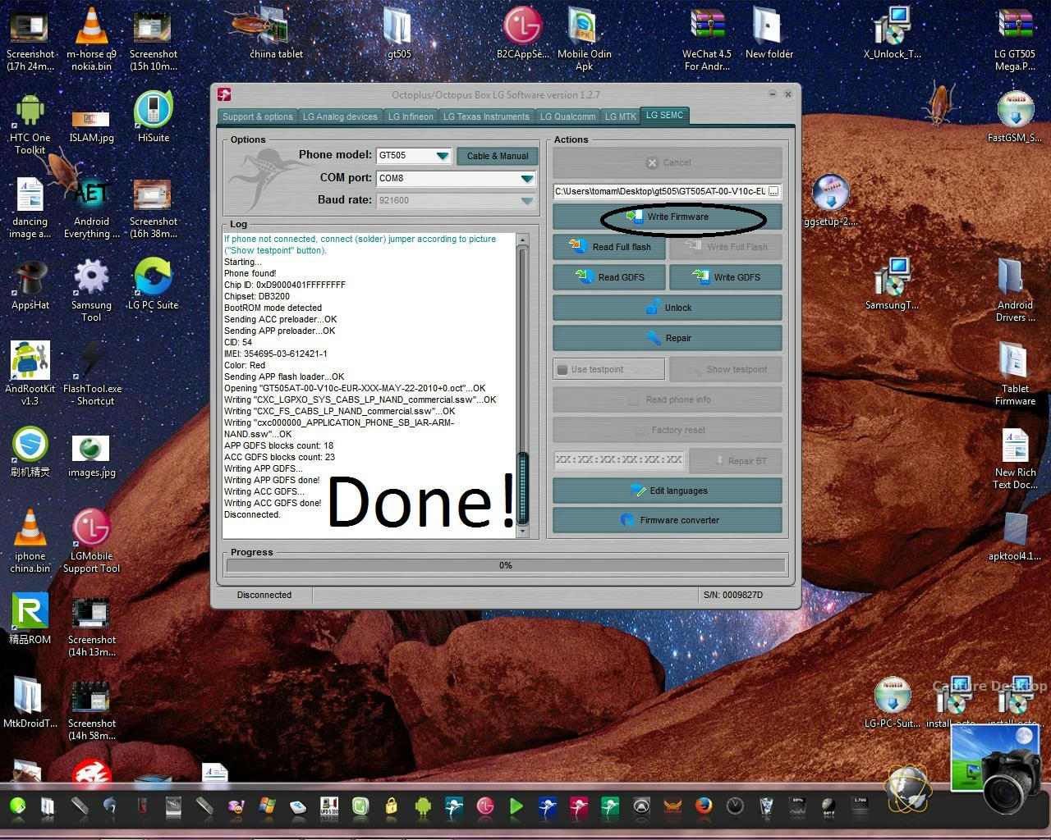Open ggsetup-2... installer icon
The height and width of the screenshot is (840, 1051).
pos(830,200)
